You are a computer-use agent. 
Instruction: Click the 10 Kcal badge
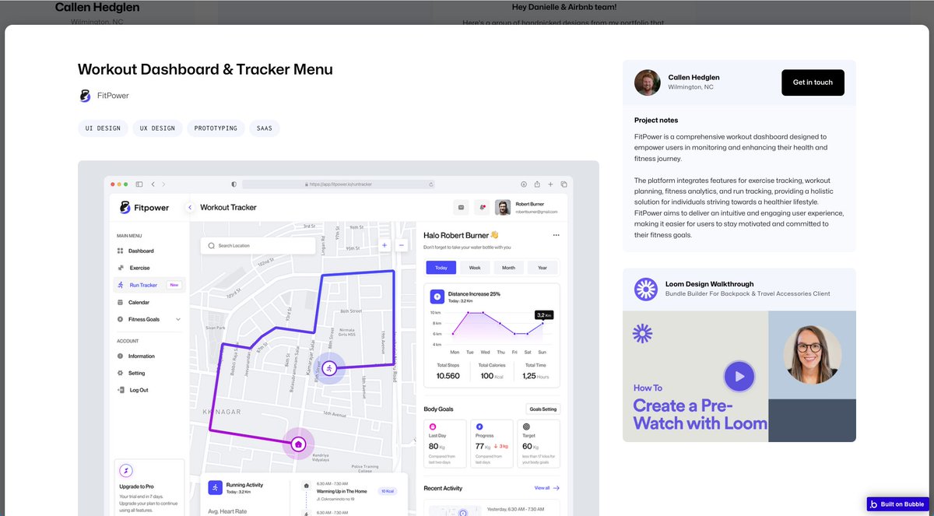[x=388, y=491]
